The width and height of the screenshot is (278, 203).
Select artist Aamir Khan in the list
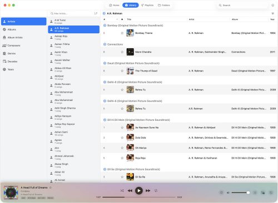point(74,53)
